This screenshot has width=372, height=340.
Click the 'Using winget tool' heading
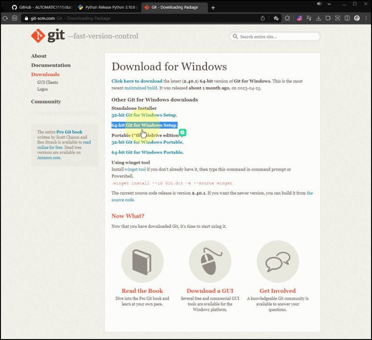tap(131, 163)
